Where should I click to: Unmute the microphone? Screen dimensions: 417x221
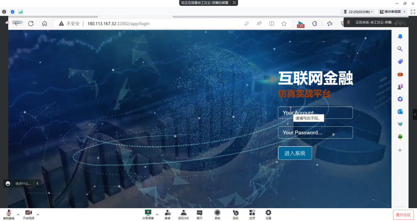[9, 213]
